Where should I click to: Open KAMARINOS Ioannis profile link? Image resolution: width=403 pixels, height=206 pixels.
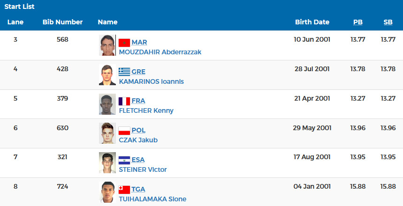[152, 81]
